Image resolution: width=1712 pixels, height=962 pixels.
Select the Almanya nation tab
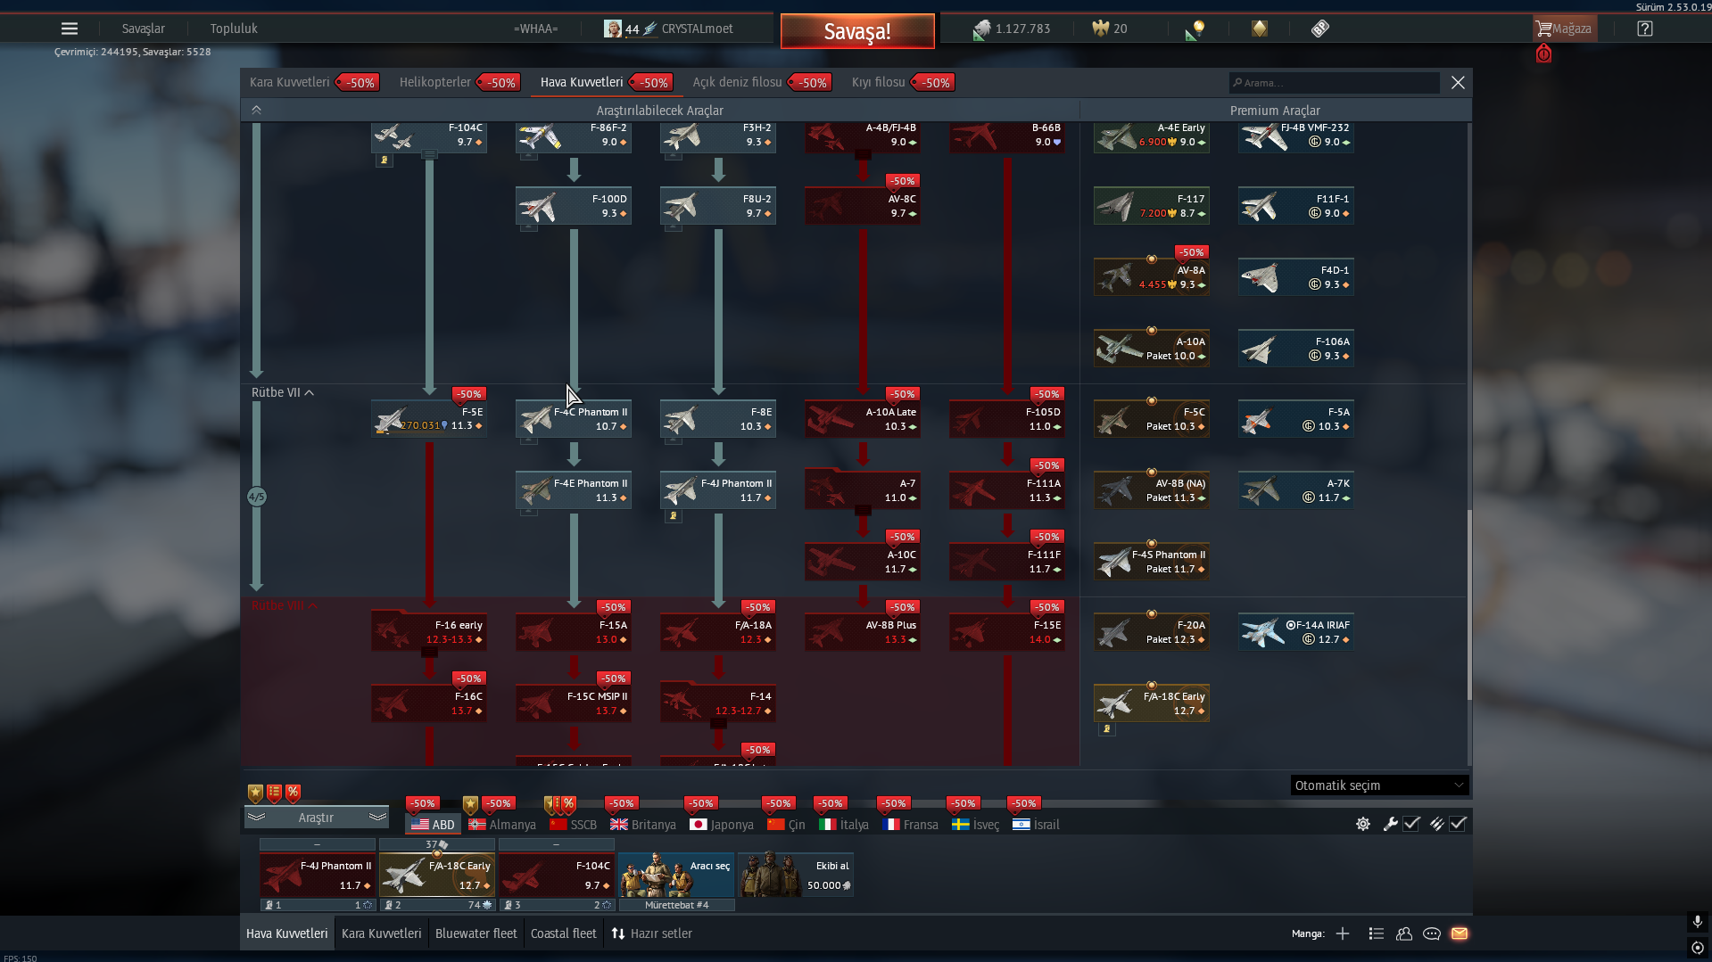[502, 825]
